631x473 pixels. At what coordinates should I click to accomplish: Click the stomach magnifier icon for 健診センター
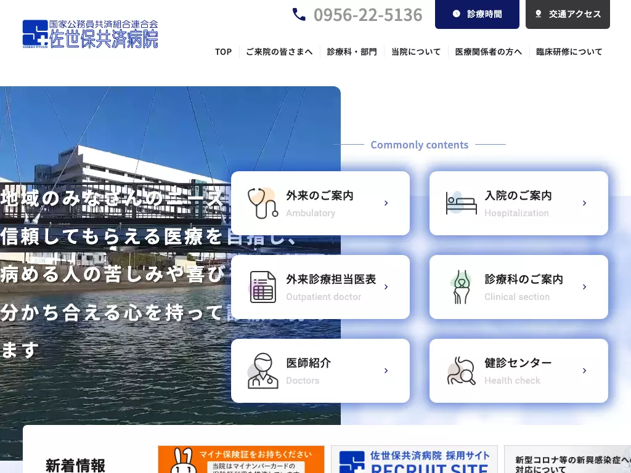click(x=461, y=370)
